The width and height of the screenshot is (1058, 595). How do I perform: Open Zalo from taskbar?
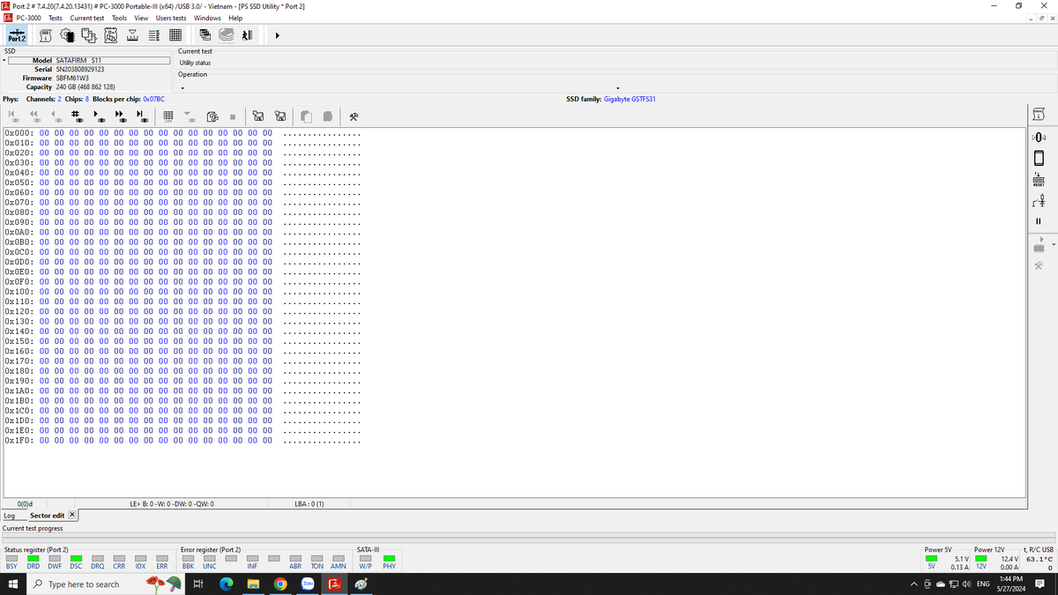tap(308, 584)
